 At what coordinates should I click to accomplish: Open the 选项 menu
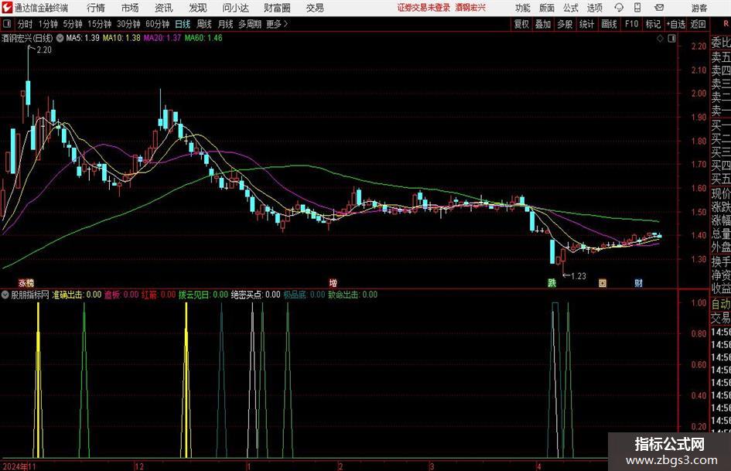594,8
